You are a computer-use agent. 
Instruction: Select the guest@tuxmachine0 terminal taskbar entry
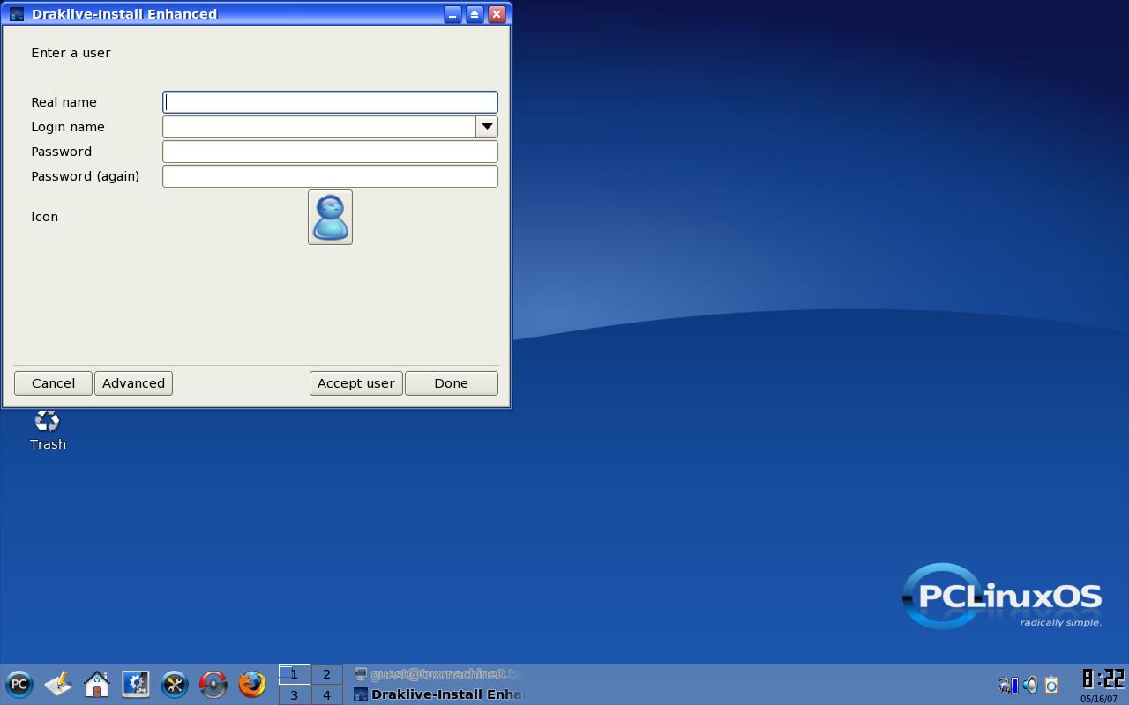[438, 674]
